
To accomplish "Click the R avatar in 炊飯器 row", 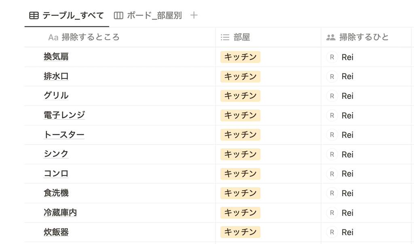I will pos(332,232).
